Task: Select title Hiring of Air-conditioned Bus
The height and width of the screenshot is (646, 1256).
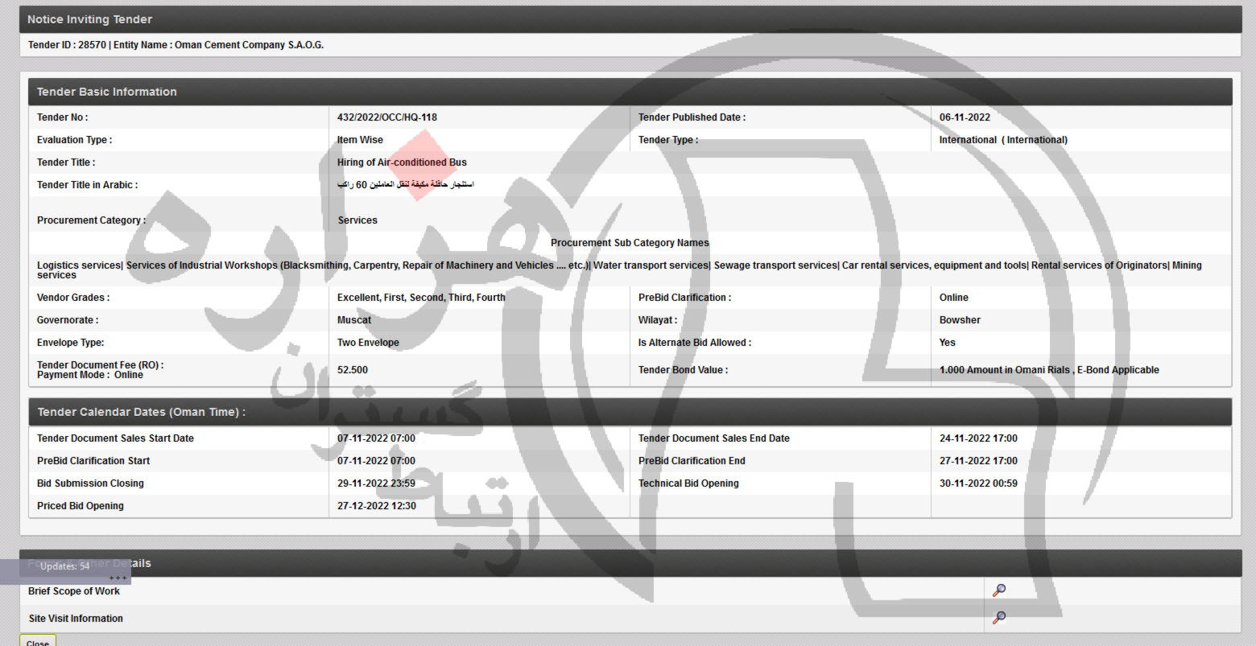Action: [402, 163]
